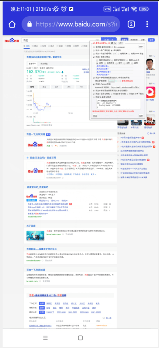159x348 pixels.
Task: Expand 展开多吉设置 section
Action: [103, 74]
